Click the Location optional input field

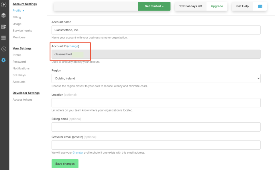point(156,102)
